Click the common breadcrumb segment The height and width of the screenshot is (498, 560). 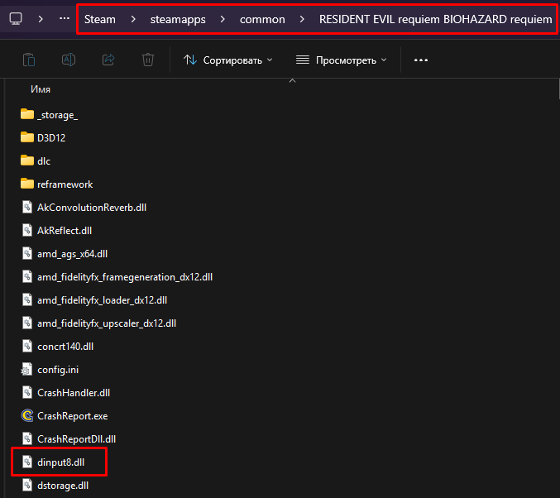pyautogui.click(x=261, y=19)
